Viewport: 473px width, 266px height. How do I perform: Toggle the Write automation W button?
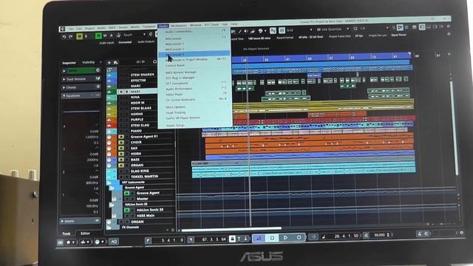pyautogui.click(x=105, y=35)
